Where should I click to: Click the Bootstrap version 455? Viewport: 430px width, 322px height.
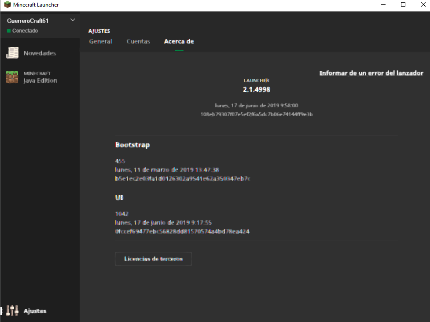coord(120,161)
